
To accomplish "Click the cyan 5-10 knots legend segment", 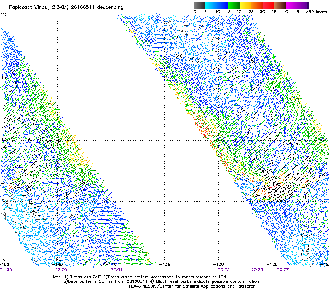I will 211,5.
